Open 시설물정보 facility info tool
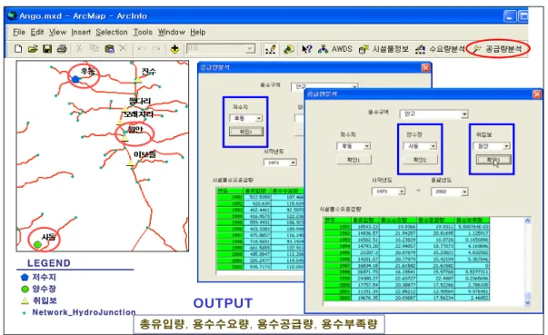Screen dimensions: 548x335 click(384, 49)
